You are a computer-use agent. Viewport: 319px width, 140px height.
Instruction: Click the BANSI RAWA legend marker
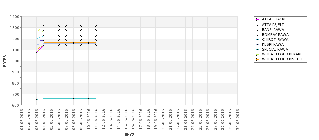pyautogui.click(x=257, y=30)
